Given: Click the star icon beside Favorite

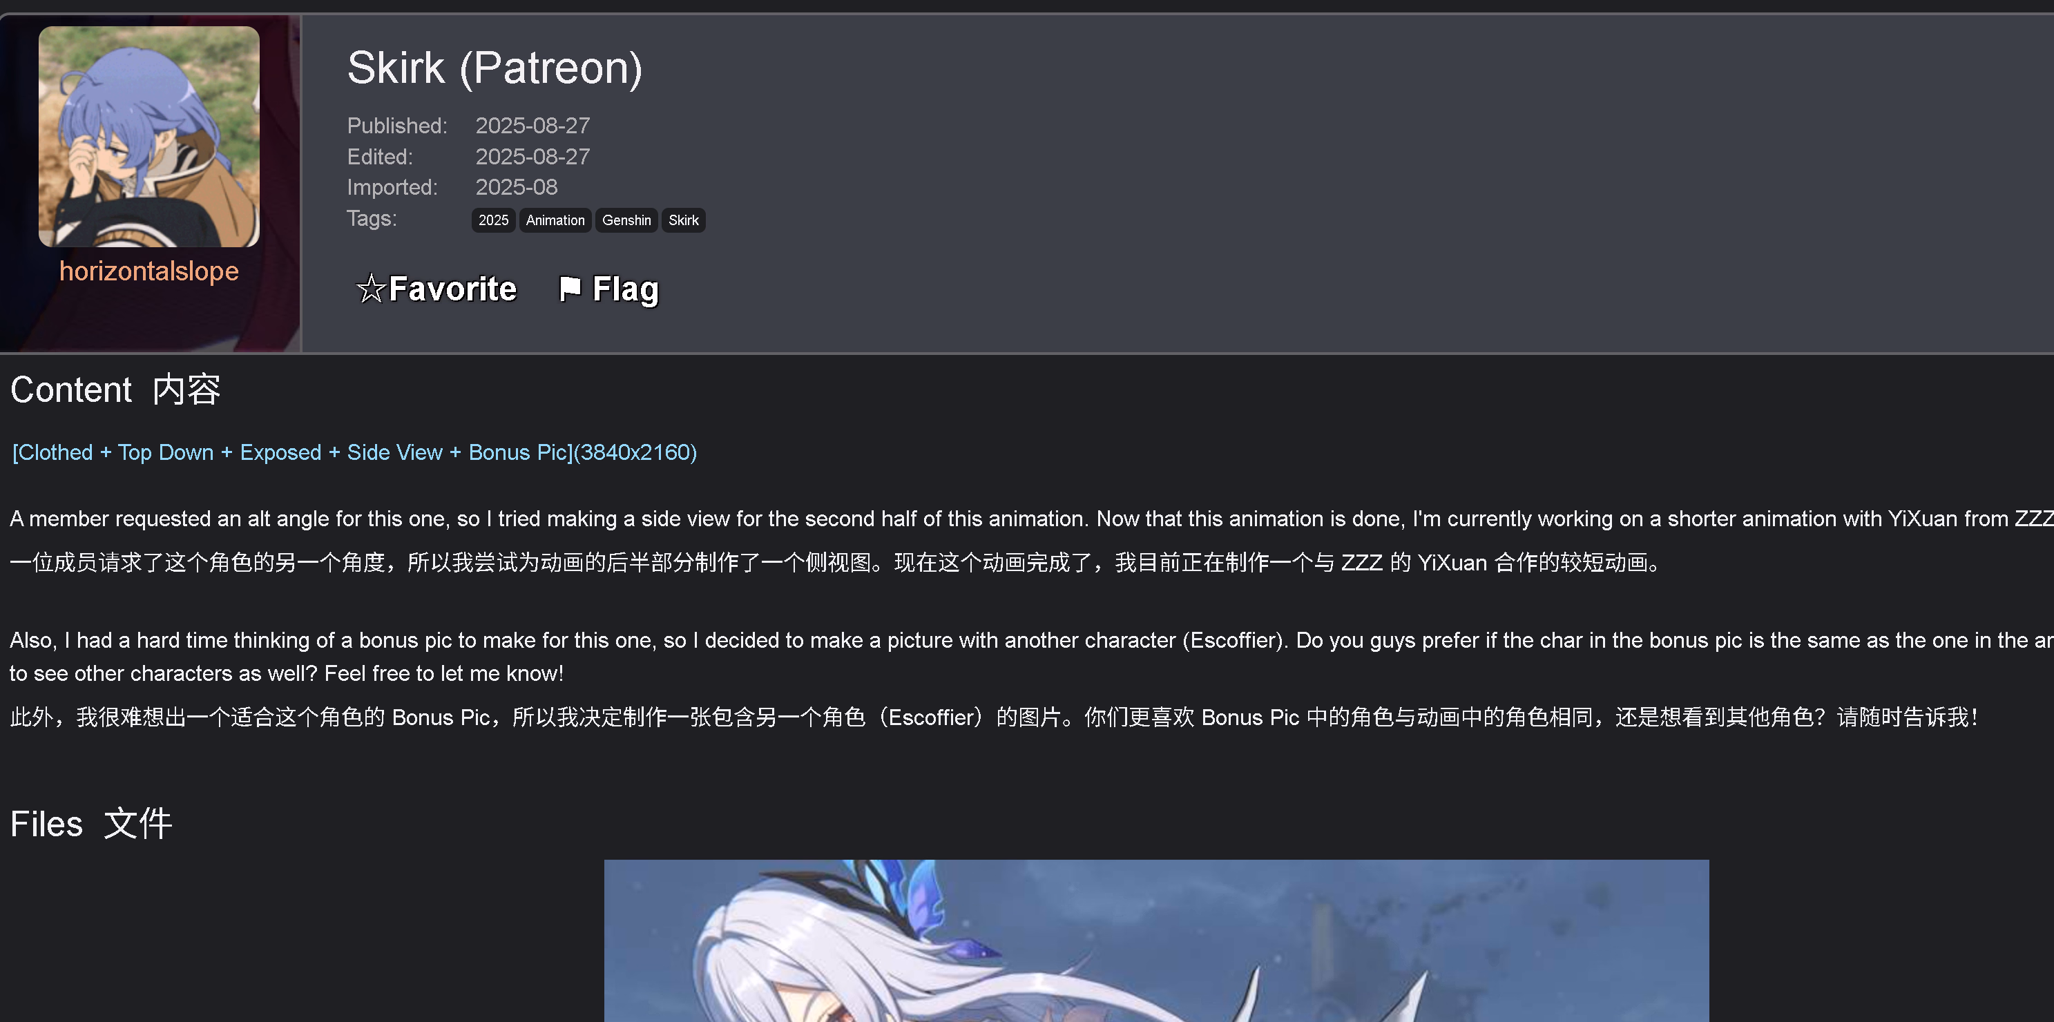Looking at the screenshot, I should pos(371,289).
